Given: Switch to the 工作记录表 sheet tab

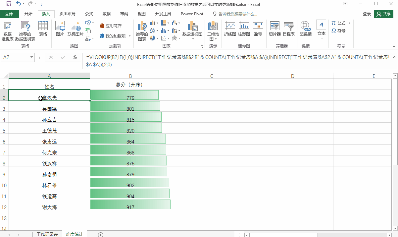Looking at the screenshot, I should (47, 234).
